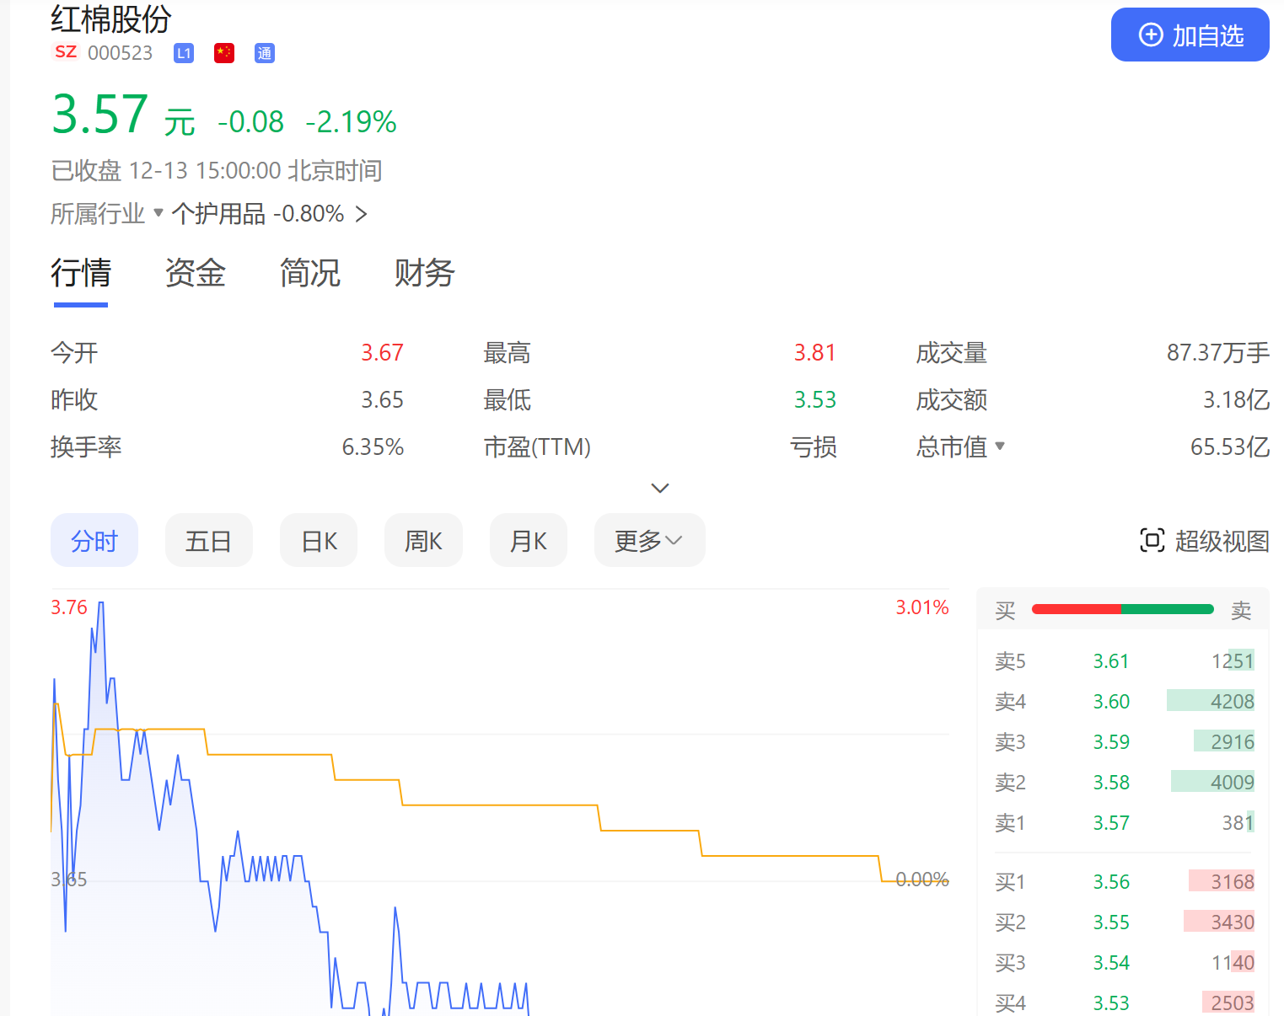Click the 买2 price 3.55
Viewport: 1284px width, 1016px height.
tap(1111, 922)
